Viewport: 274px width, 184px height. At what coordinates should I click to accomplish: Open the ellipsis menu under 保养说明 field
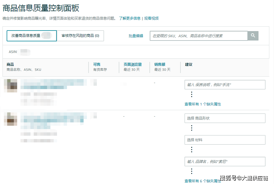click(192, 94)
